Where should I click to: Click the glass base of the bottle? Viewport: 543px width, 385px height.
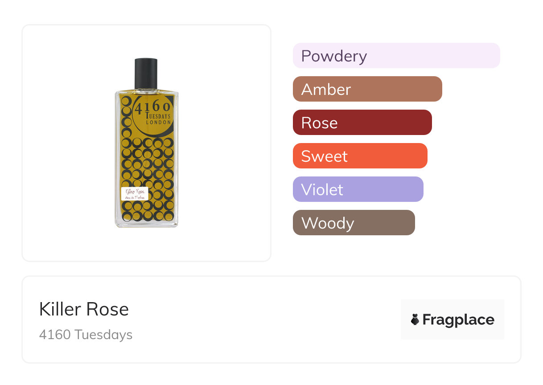point(147,224)
